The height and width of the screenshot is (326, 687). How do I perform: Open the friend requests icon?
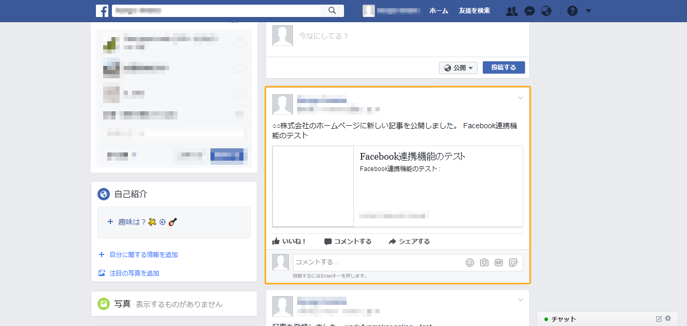[x=512, y=11]
